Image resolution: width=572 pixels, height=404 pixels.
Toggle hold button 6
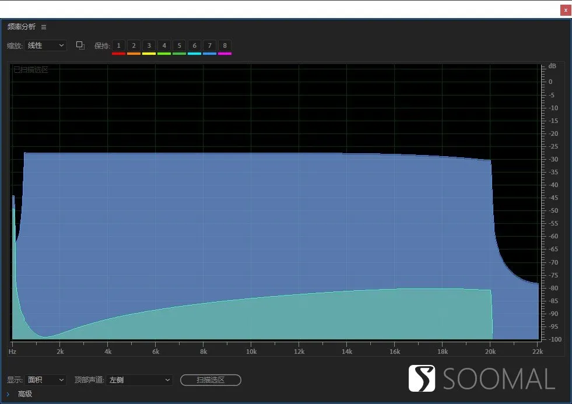click(x=194, y=45)
